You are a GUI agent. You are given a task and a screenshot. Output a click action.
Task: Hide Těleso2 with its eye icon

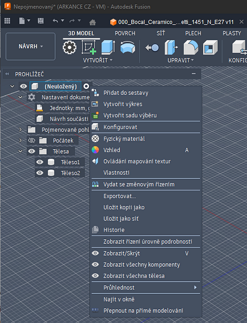click(x=40, y=173)
